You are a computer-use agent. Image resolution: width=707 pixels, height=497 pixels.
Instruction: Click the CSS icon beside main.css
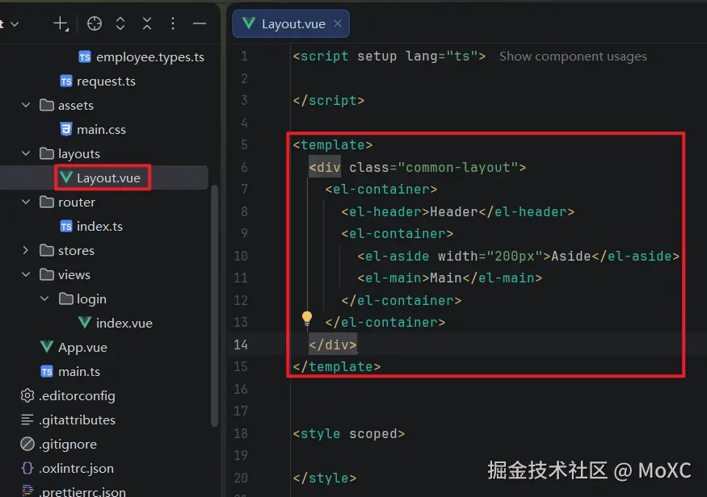(x=65, y=129)
